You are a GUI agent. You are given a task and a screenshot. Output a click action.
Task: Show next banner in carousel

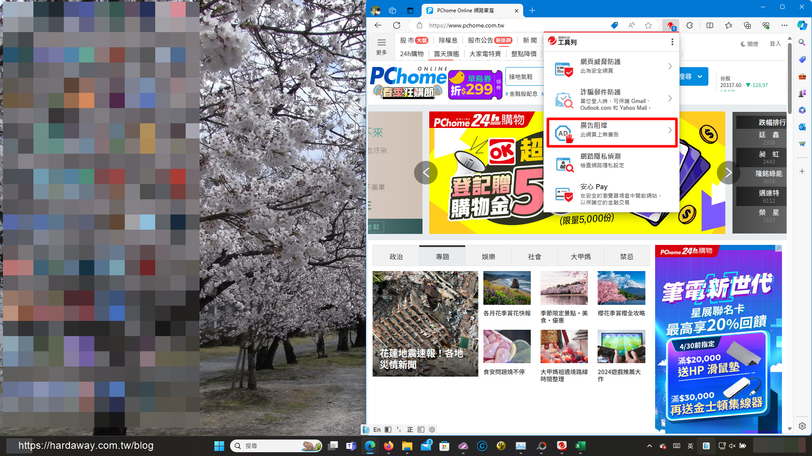click(728, 172)
